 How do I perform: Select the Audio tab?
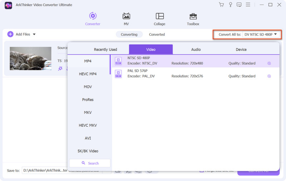pos(196,49)
